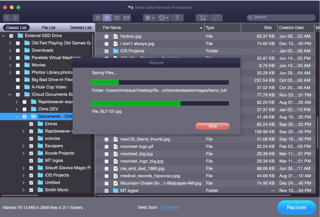Switch to list view
This screenshot has width=320, height=217.
107,18
